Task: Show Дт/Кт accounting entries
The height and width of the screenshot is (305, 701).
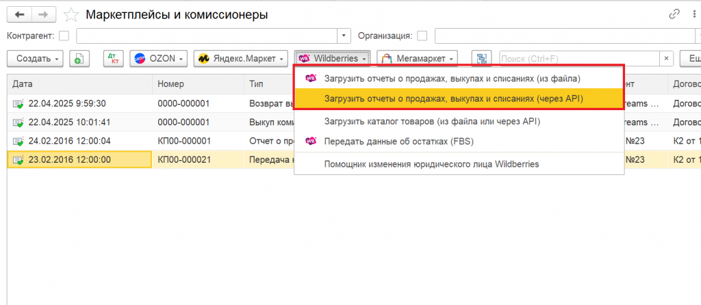Action: (x=113, y=59)
